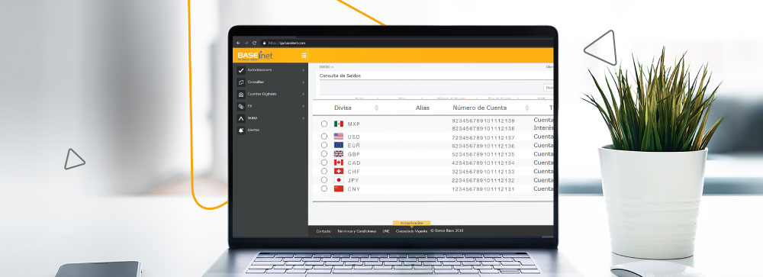Select the FX coins icon

click(241, 106)
